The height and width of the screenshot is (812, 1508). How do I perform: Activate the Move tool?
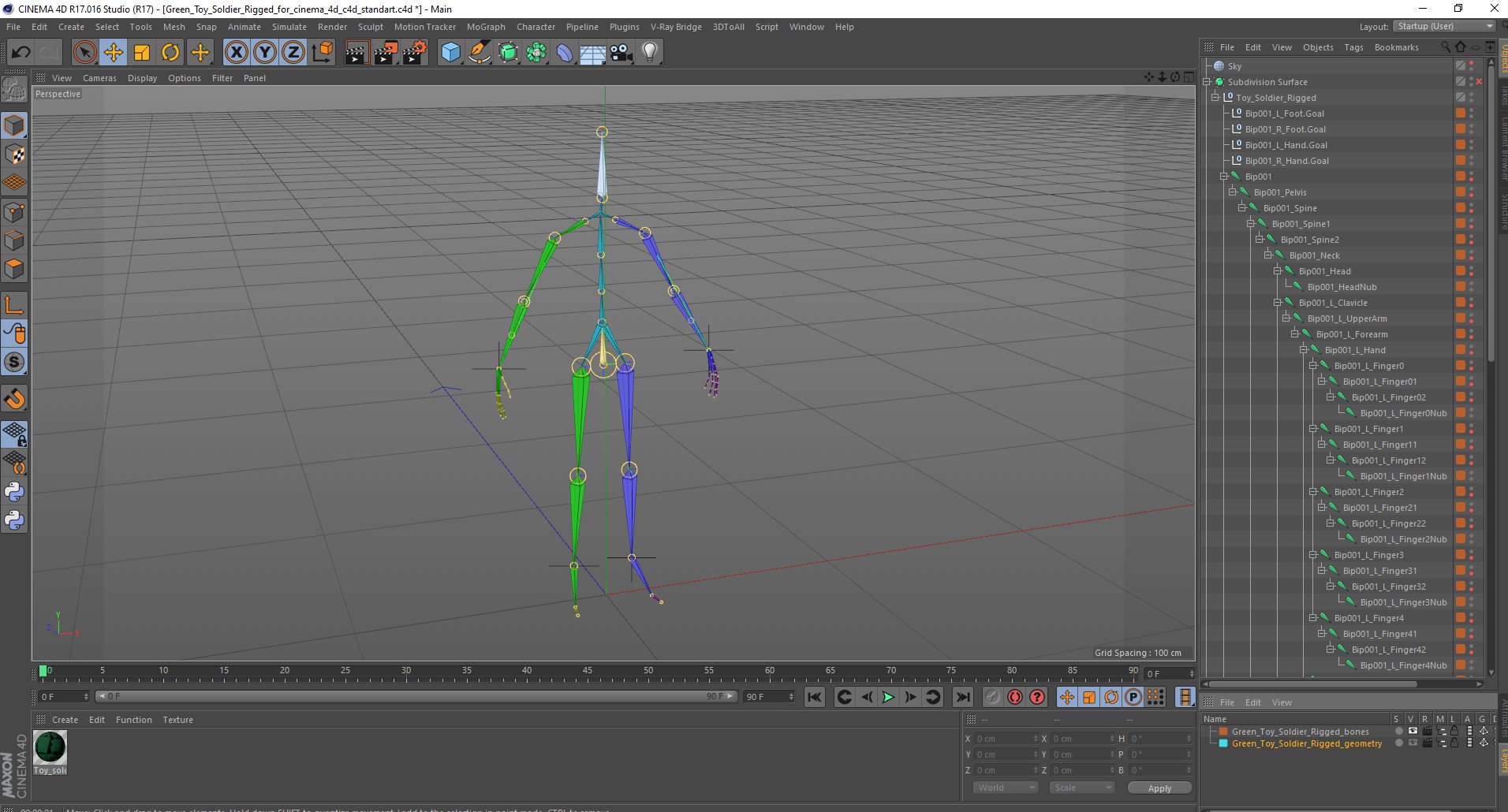113,53
